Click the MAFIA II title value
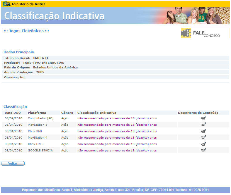This screenshot has width=231, height=195. (41, 58)
